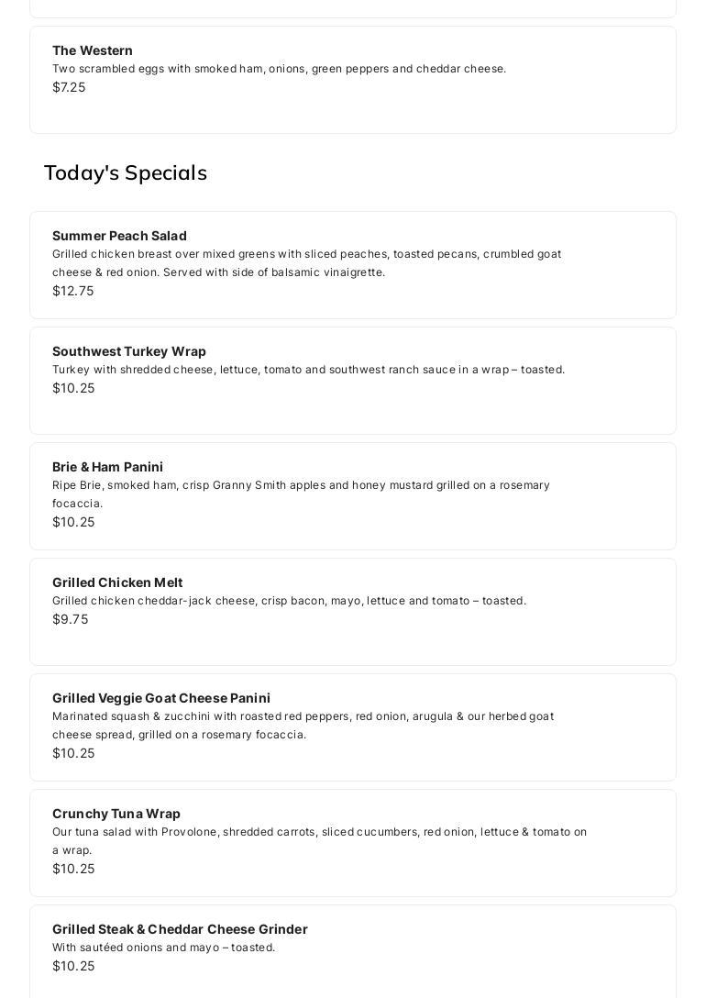Select the Grilled Chicken Melt title

click(x=117, y=582)
